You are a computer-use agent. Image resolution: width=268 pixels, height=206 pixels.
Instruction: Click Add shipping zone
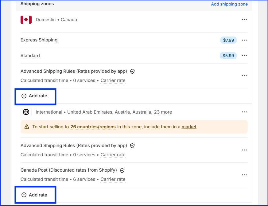(229, 4)
